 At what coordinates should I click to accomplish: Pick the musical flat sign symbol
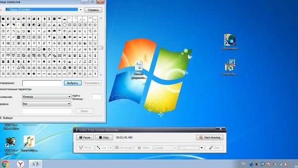click(x=95, y=62)
